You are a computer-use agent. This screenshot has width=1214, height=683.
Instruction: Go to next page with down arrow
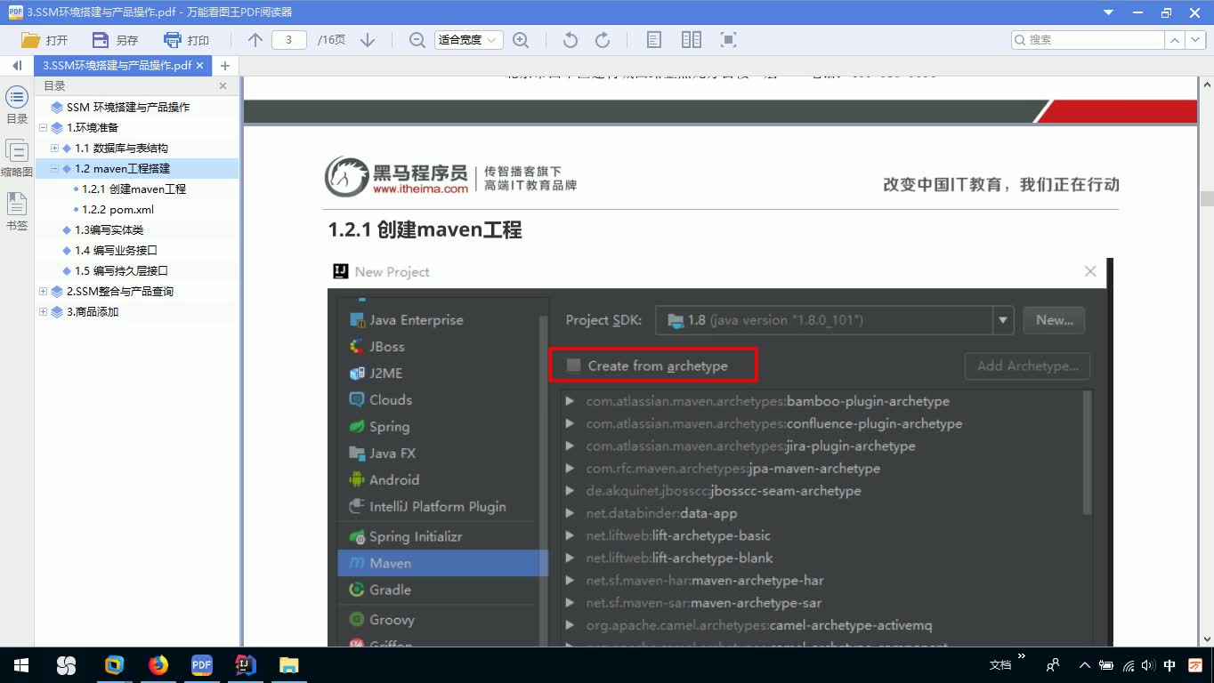tap(368, 40)
